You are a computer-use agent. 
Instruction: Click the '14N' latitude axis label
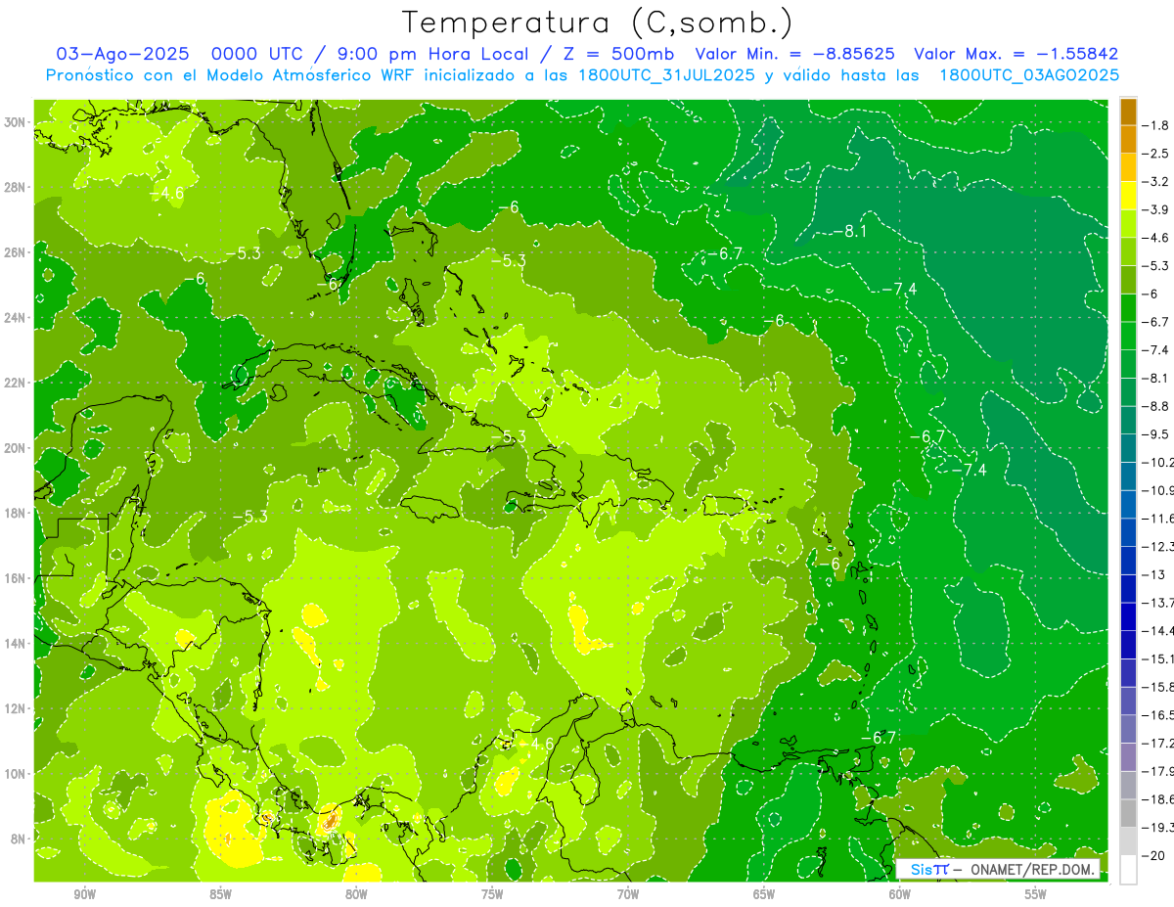pos(17,643)
